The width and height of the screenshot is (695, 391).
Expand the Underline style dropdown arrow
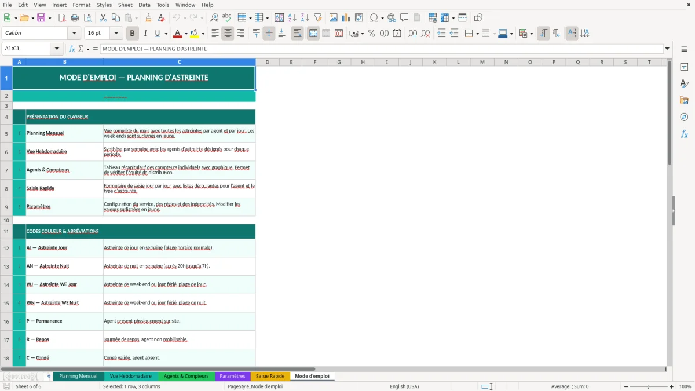pos(166,34)
